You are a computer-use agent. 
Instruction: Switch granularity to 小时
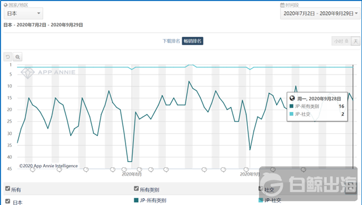[x=341, y=41]
